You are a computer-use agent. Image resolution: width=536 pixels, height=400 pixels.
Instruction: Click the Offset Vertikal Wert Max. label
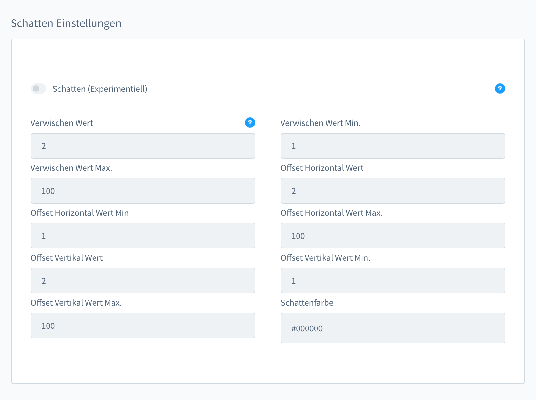point(76,303)
